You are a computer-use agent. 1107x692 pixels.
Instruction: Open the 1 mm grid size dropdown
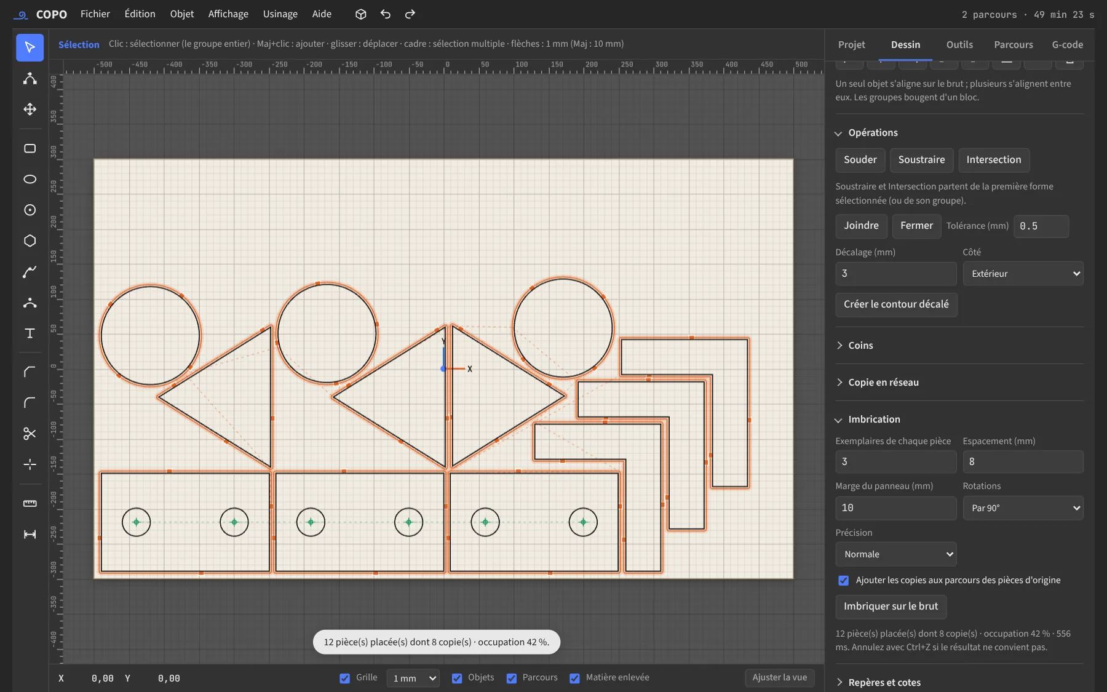click(x=413, y=678)
